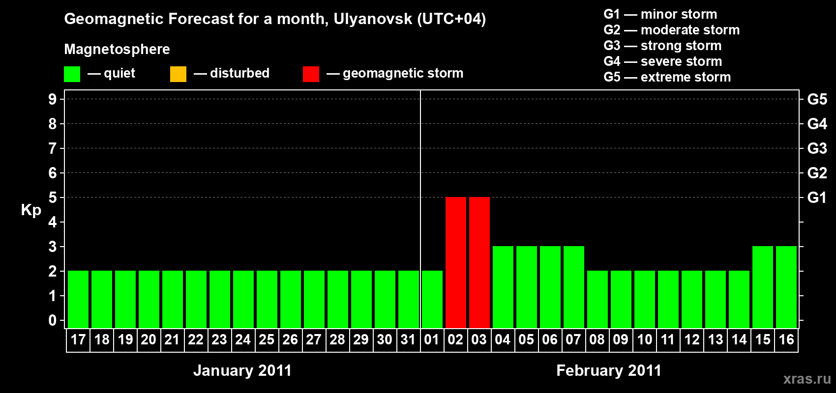Click the 'G2 — moderate storm' legend line
836x393 pixels.
(x=672, y=30)
